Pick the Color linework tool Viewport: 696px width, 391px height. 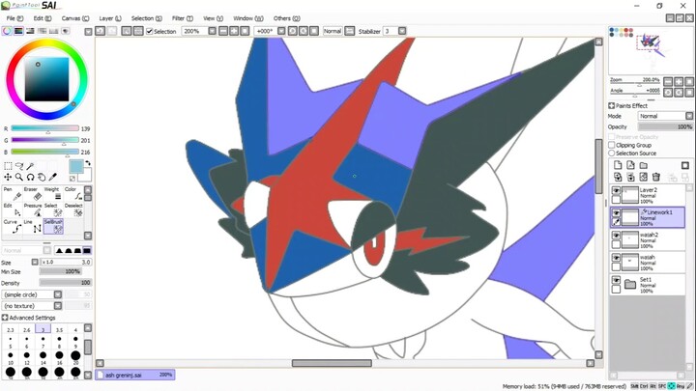pos(73,194)
